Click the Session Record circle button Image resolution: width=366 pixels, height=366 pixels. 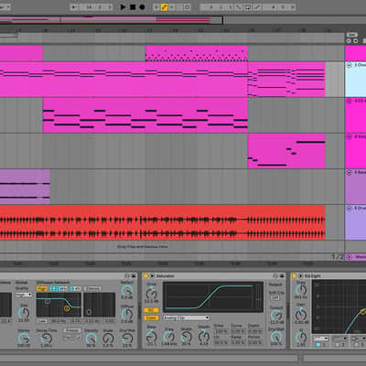pyautogui.click(x=188, y=6)
